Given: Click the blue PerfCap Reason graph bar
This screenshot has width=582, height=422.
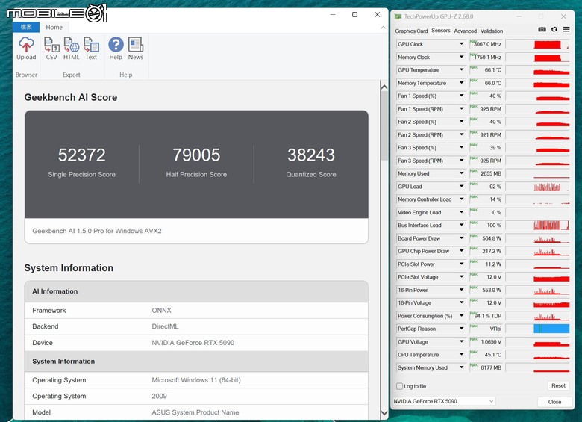Looking at the screenshot, I should [x=551, y=329].
